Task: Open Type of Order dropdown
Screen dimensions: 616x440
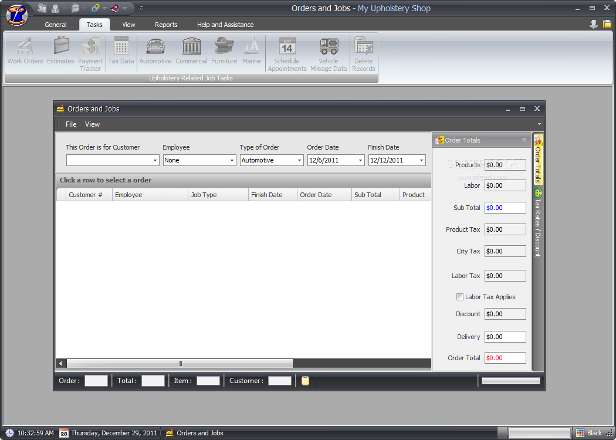Action: (x=299, y=160)
